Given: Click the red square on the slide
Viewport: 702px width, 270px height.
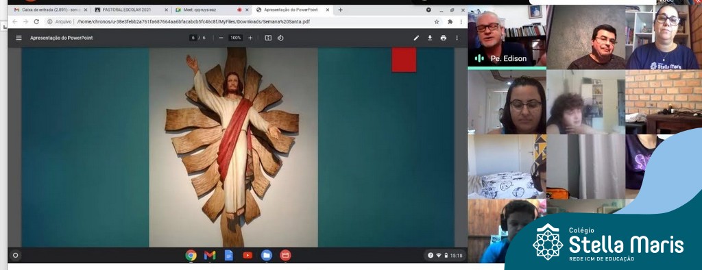Looking at the screenshot, I should [x=404, y=60].
